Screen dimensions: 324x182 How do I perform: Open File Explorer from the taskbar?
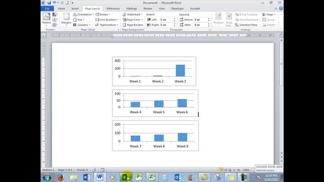74,177
